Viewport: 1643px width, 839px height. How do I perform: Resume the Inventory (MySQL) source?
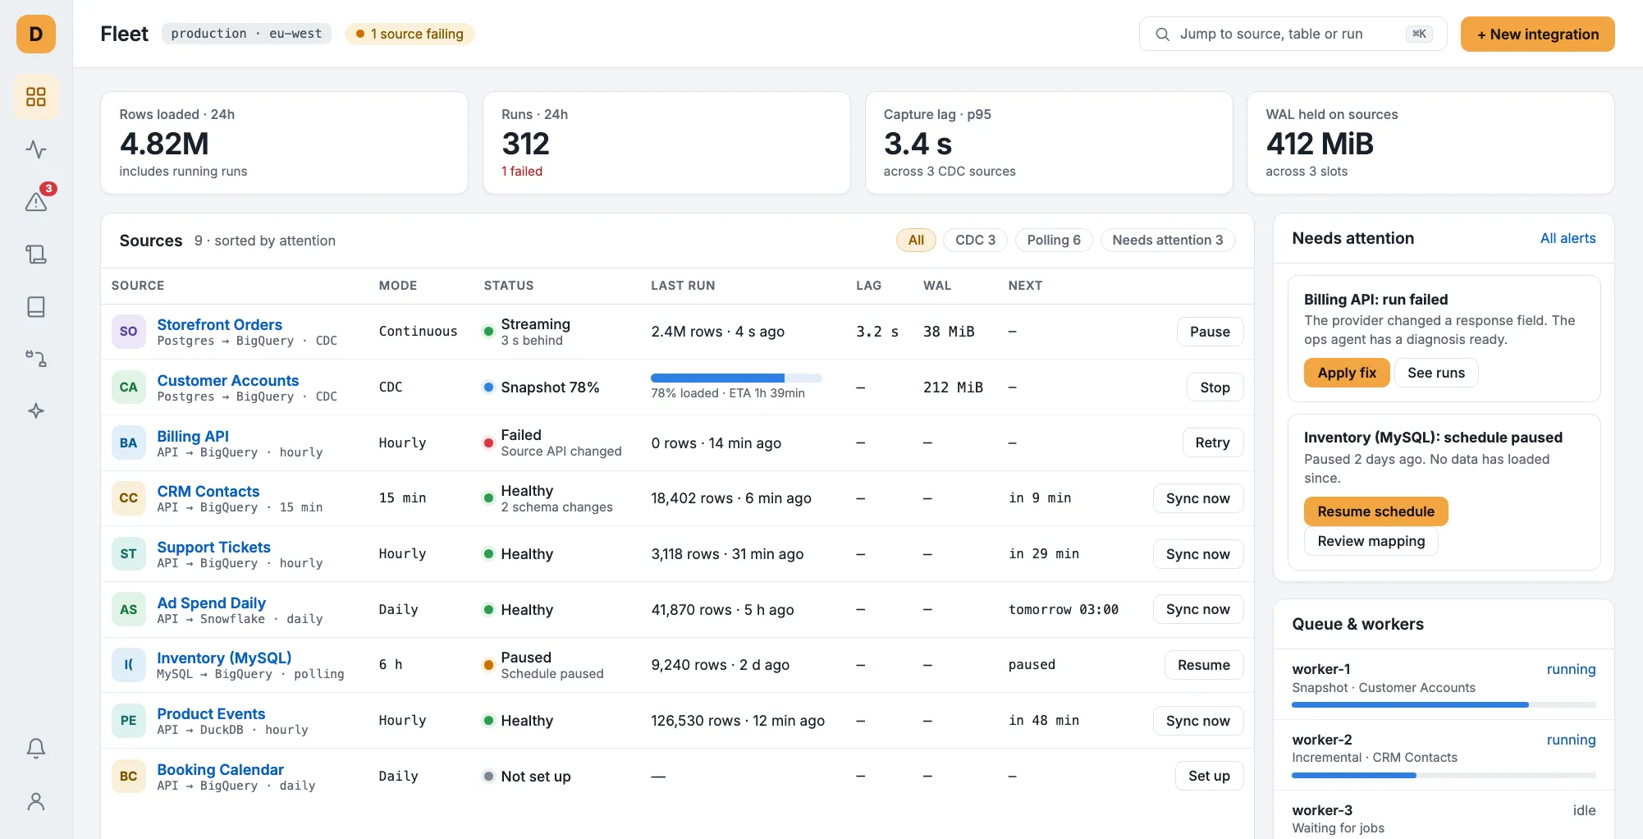1204,665
